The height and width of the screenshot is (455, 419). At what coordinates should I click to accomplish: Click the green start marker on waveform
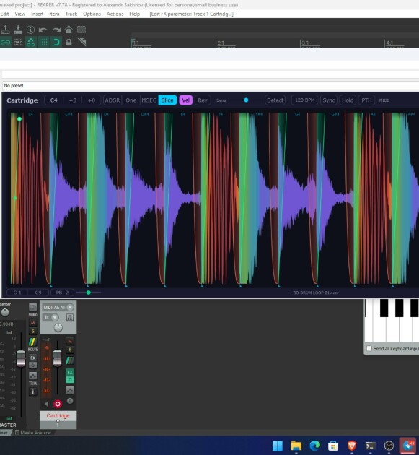pyautogui.click(x=19, y=119)
